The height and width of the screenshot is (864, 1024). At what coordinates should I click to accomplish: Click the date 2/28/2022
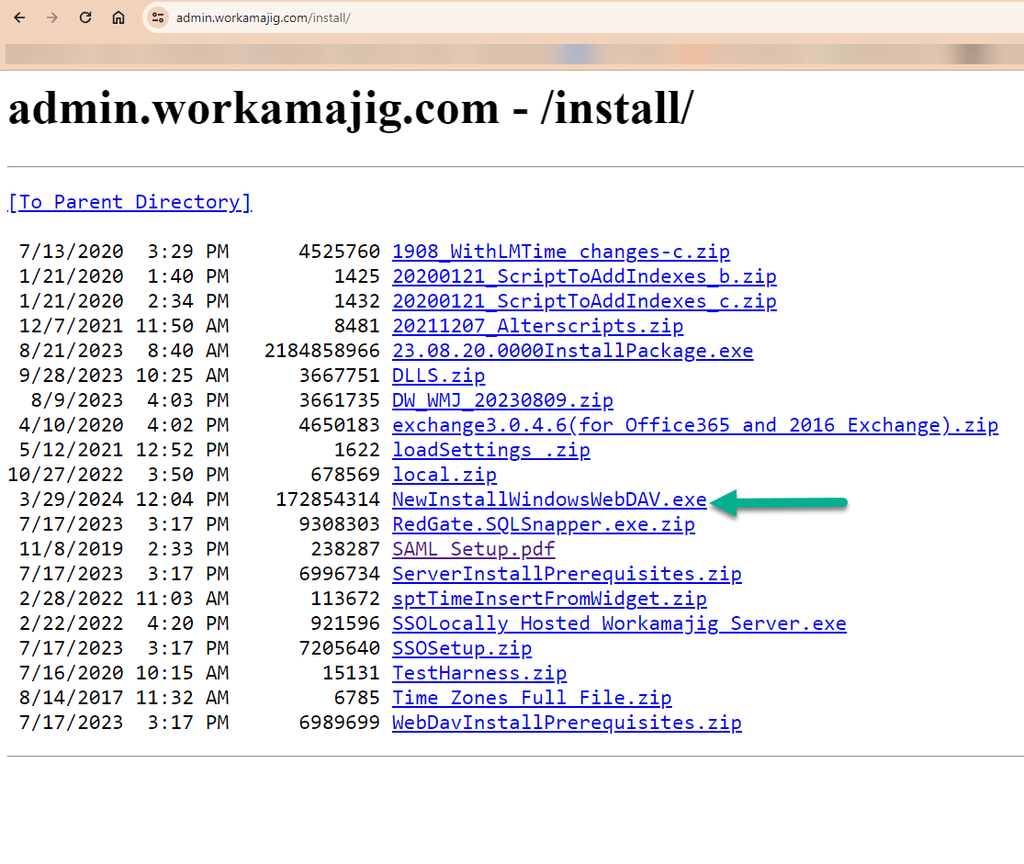click(x=72, y=600)
